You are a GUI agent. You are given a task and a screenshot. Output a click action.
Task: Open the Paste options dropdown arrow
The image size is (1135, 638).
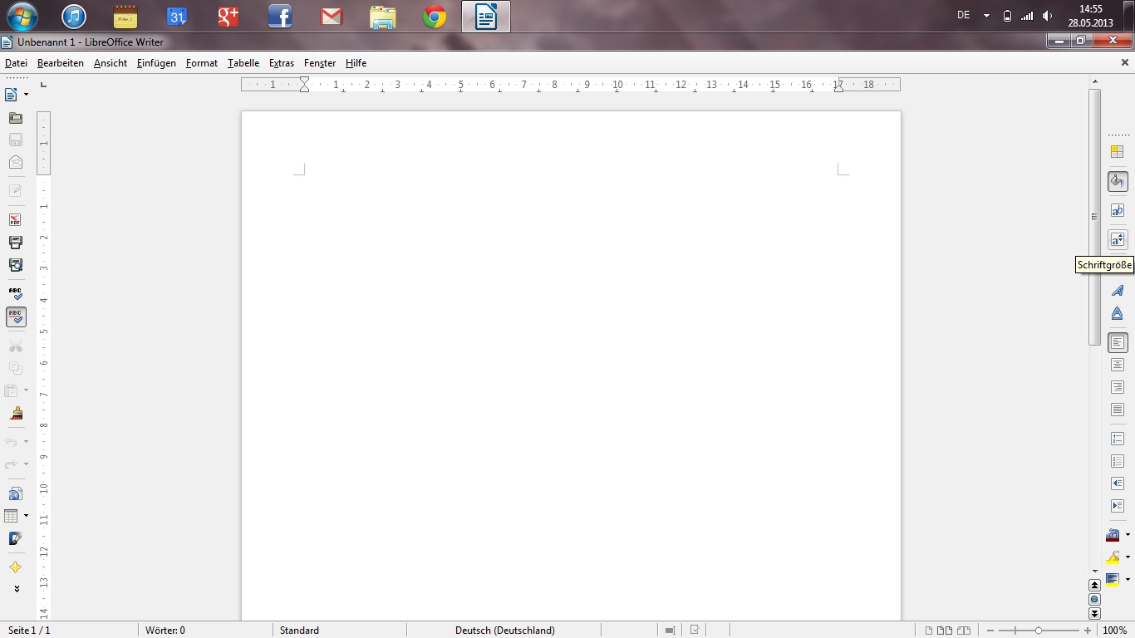pyautogui.click(x=26, y=390)
